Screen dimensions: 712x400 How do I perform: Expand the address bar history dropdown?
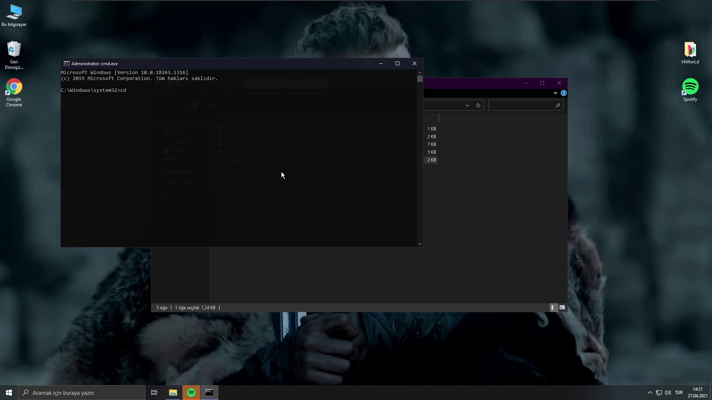point(467,105)
